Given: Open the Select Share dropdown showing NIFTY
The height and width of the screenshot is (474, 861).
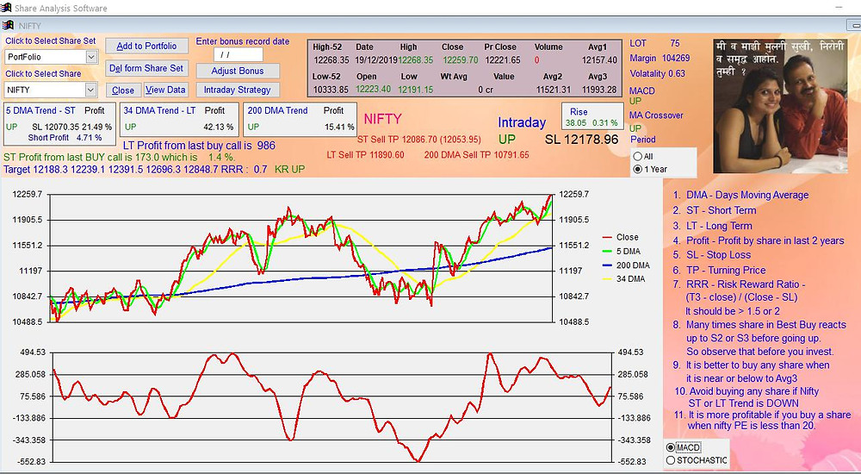Looking at the screenshot, I should pyautogui.click(x=91, y=90).
